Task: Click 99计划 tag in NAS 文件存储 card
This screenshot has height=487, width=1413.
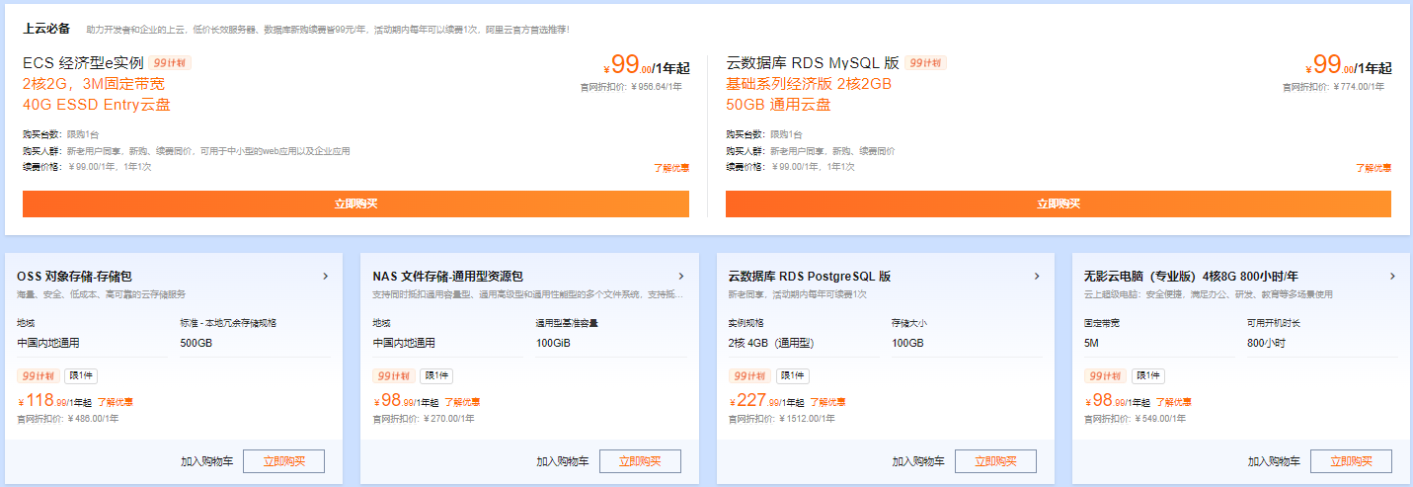Action: pyautogui.click(x=393, y=375)
